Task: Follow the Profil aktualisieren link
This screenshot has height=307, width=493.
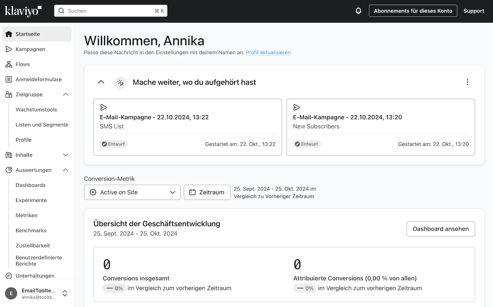Action: pos(268,52)
